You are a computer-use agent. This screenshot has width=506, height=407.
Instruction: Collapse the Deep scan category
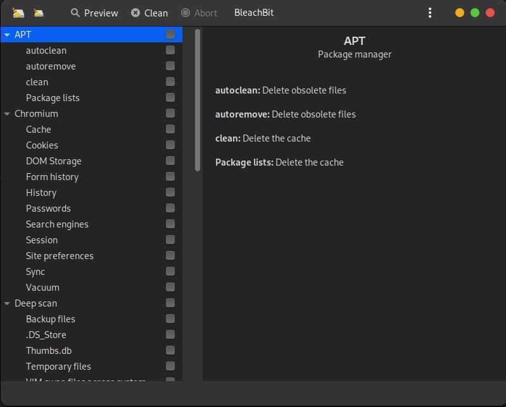(7, 303)
